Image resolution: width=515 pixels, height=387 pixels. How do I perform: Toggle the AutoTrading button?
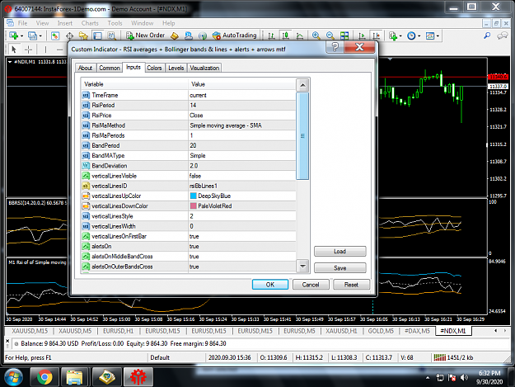[234, 35]
